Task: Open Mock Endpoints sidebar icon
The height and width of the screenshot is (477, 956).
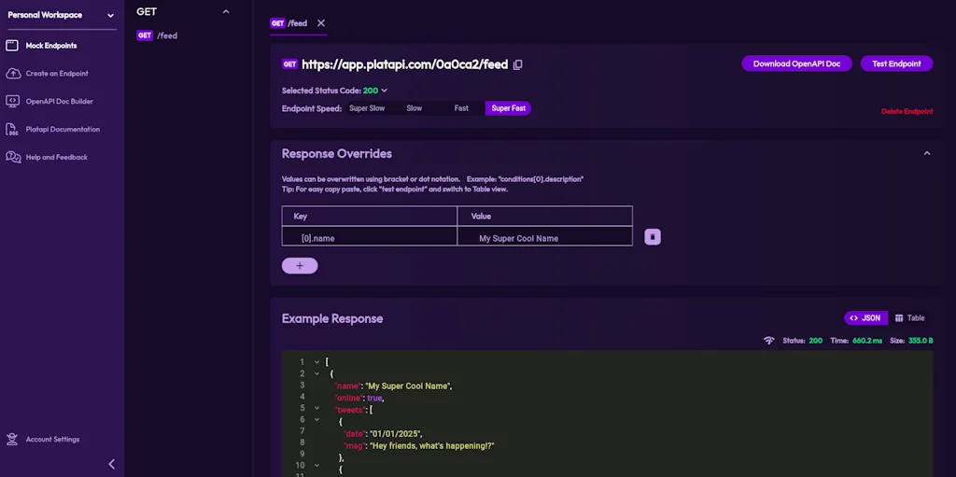Action: point(13,46)
